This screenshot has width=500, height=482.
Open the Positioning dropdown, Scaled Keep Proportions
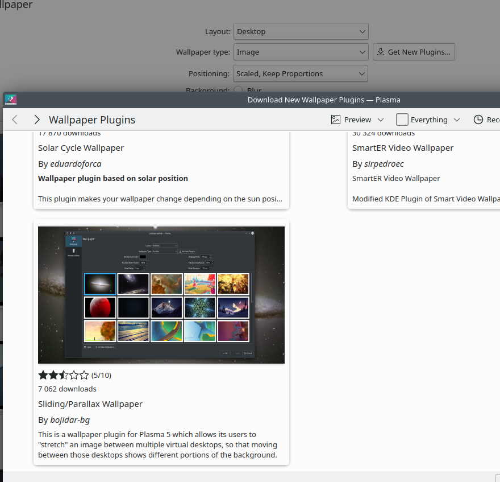tap(301, 73)
